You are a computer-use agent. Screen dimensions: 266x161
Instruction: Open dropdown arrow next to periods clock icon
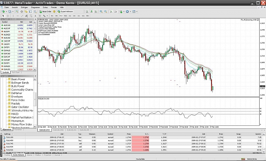pos(130,11)
